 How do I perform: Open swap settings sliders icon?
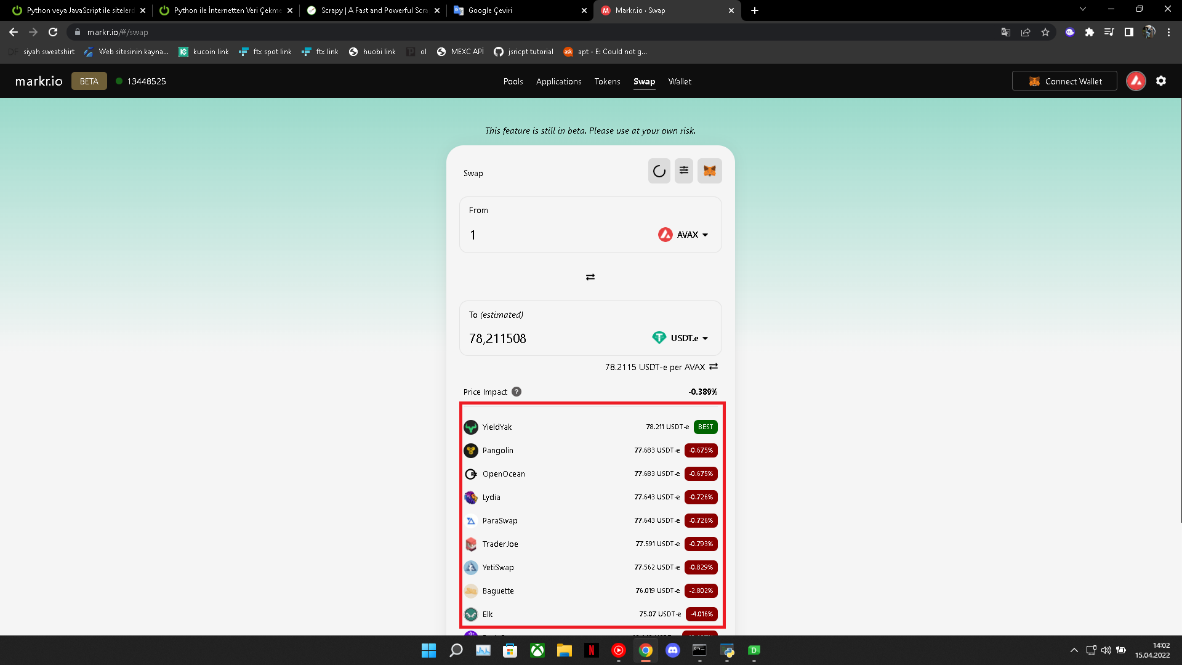[684, 171]
